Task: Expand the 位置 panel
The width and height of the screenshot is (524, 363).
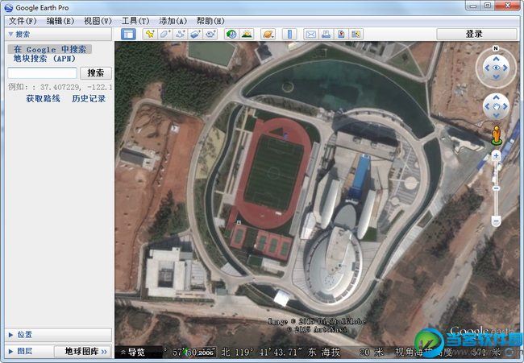Action: click(10, 335)
